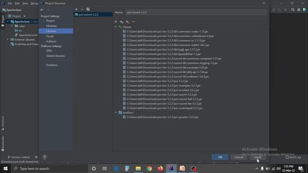Click the Cancel button

point(239,157)
